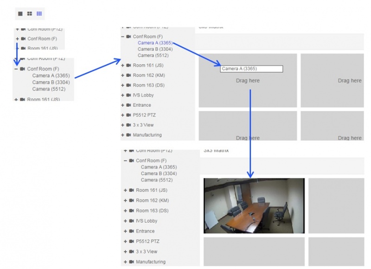The width and height of the screenshot is (371, 269).
Task: Click Manufacturing label in Drag-here panel tree
Action: pyautogui.click(x=147, y=135)
